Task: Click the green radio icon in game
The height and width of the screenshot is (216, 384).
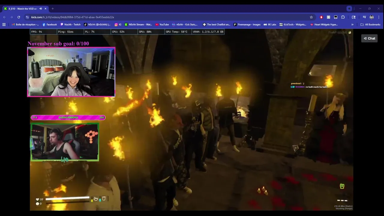Action: click(x=342, y=186)
